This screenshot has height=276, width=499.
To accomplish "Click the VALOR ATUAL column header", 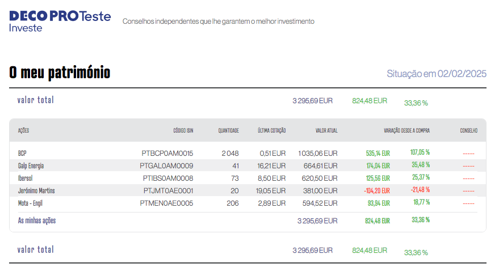I will pyautogui.click(x=326, y=131).
